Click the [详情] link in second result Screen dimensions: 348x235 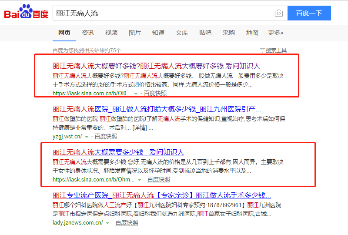[x=141, y=128]
